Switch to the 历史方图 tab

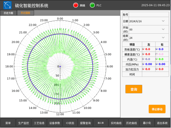[x=9, y=13]
